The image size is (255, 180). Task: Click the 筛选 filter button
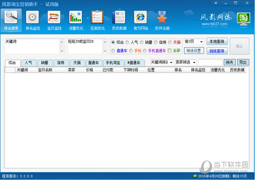(x=229, y=62)
